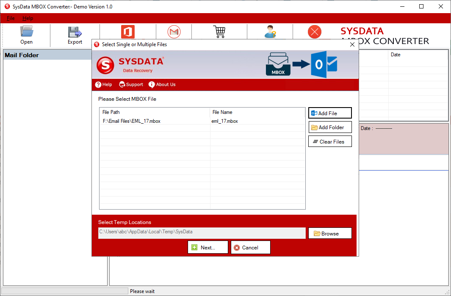Click the Add File button
Viewport: 451px width, 296px height.
[330, 113]
